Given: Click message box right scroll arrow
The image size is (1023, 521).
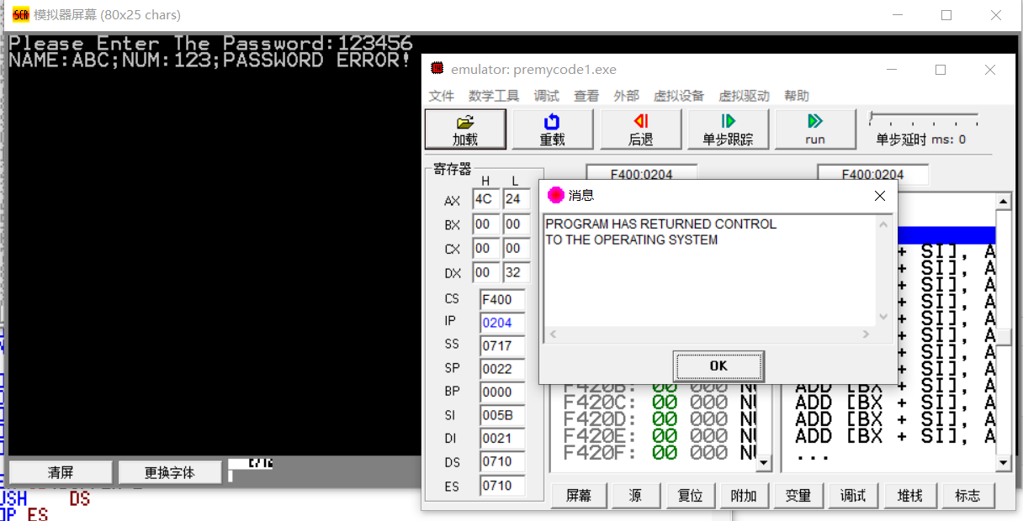Looking at the screenshot, I should click(867, 334).
